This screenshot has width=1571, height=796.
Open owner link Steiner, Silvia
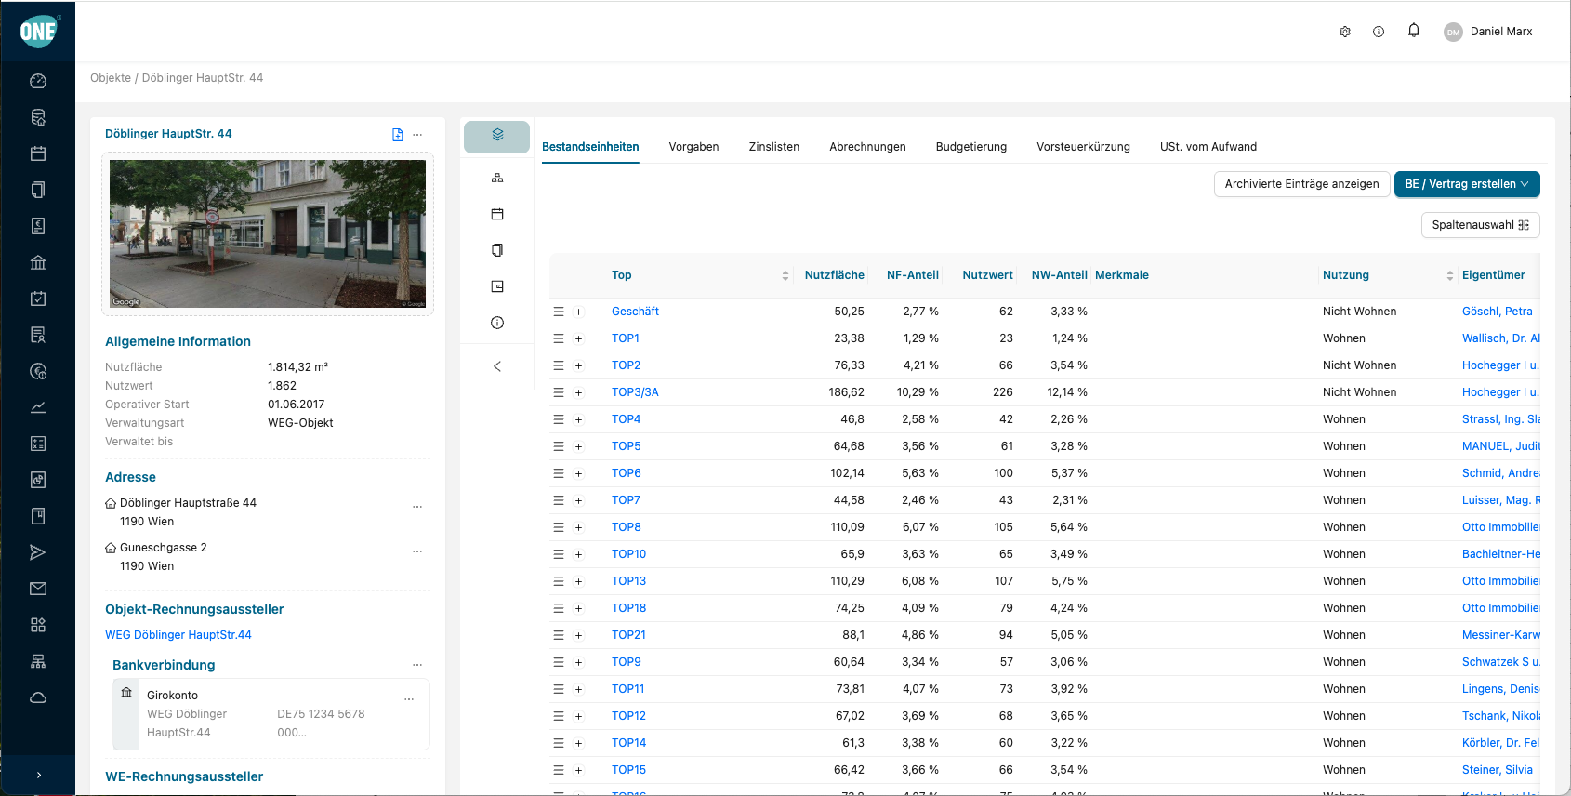[1498, 770]
